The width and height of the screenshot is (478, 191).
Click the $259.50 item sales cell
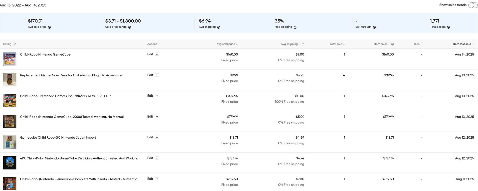click(x=388, y=179)
